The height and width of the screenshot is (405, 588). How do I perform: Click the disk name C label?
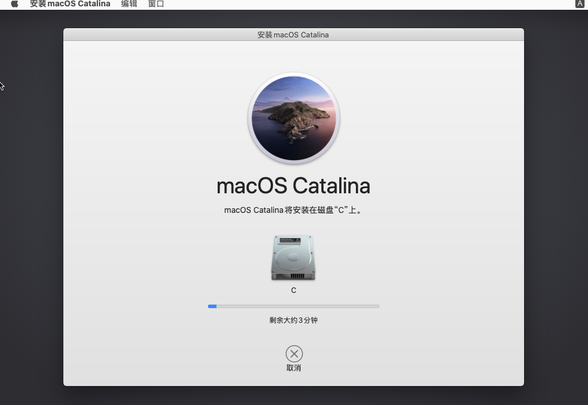[294, 291]
